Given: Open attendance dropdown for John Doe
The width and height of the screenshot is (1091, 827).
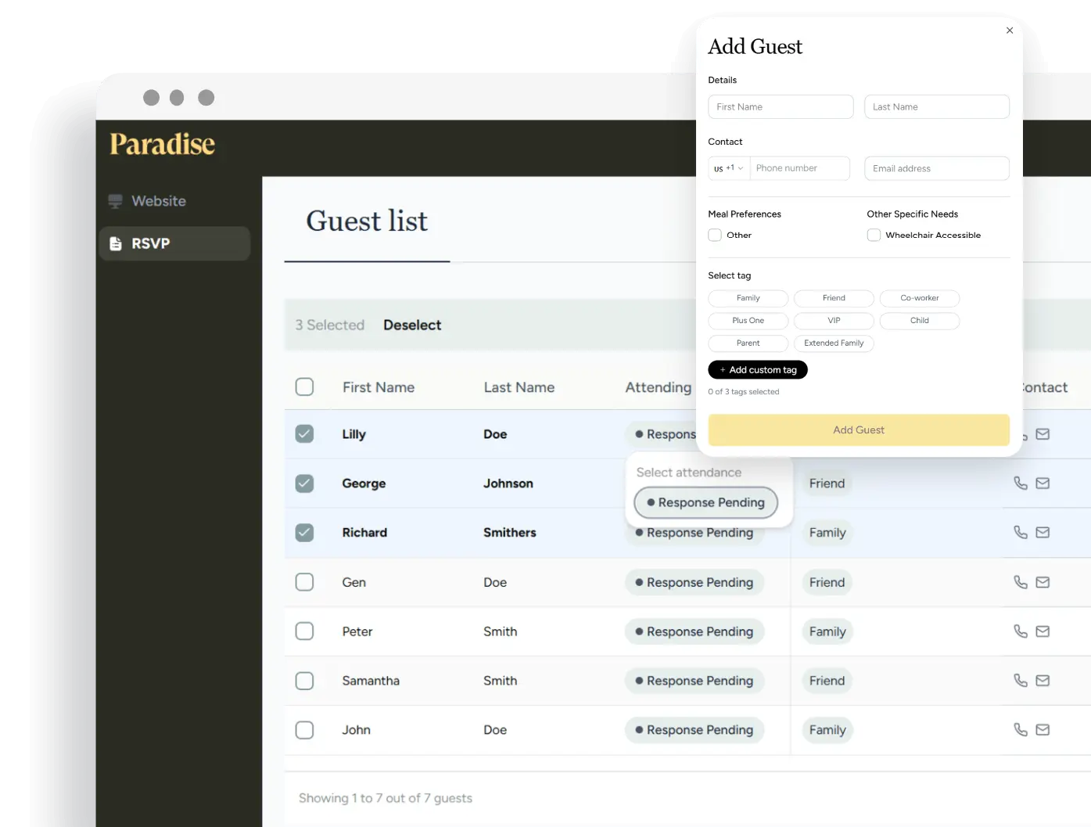Looking at the screenshot, I should tap(694, 730).
